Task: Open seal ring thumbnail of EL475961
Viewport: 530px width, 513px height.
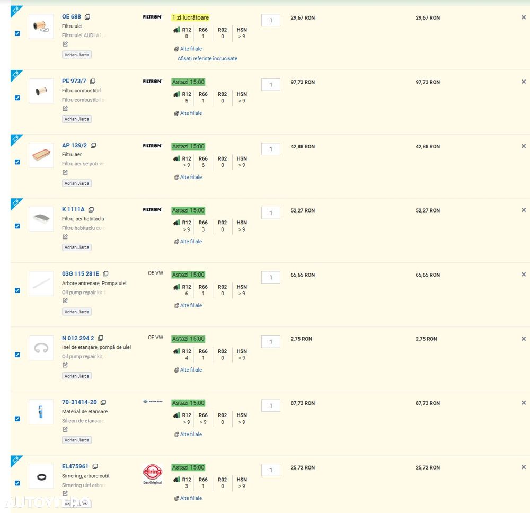Action: 41,476
